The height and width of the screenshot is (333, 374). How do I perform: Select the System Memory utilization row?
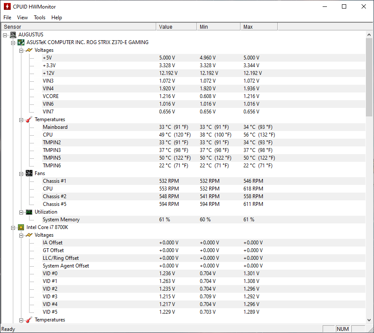(x=204, y=220)
